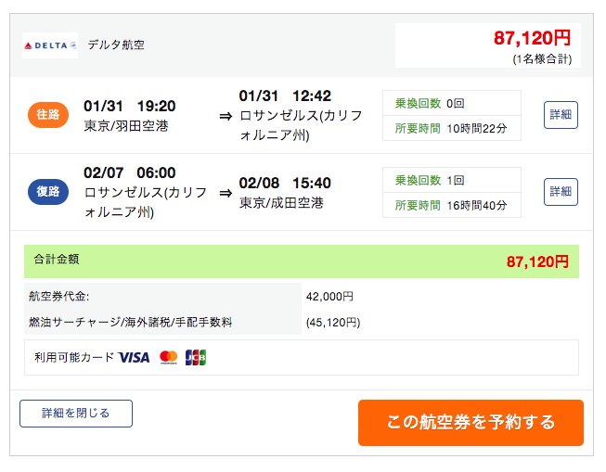Collapse details with 詳細を閉じる
This screenshot has width=606, height=472.
76,414
